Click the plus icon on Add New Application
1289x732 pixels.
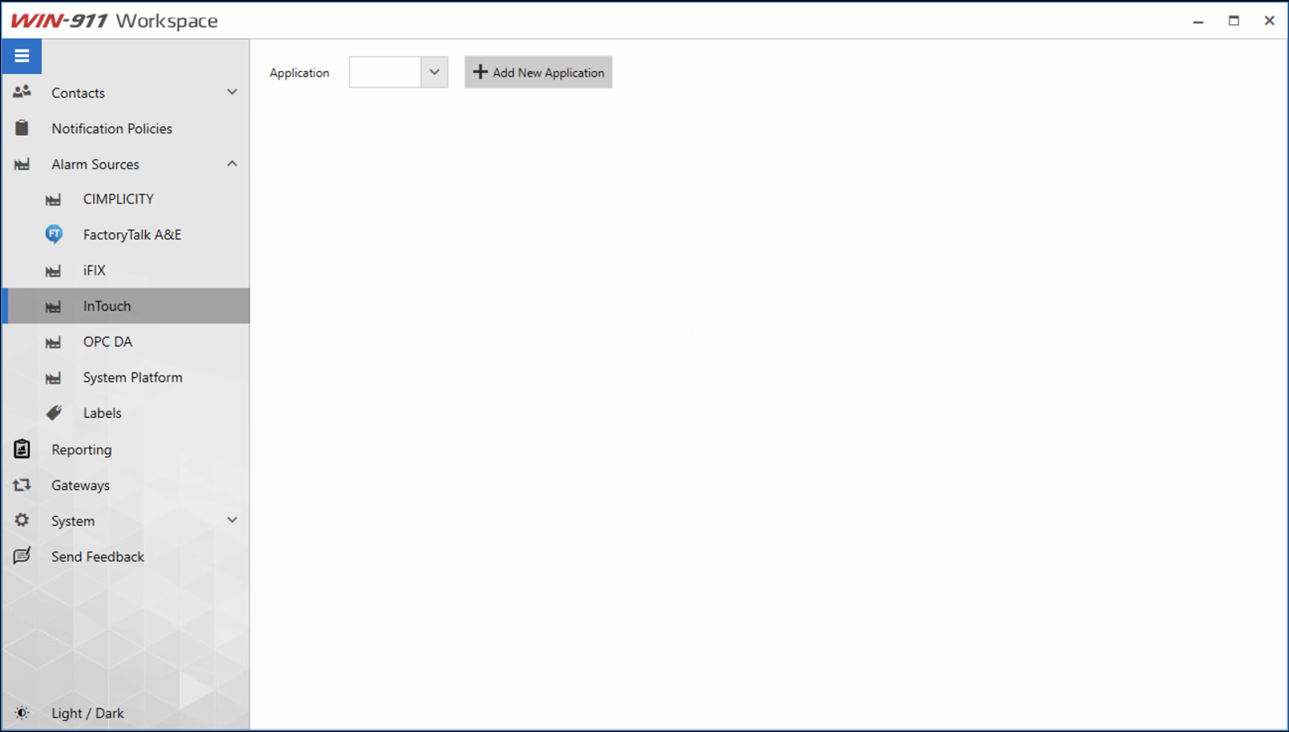(480, 72)
